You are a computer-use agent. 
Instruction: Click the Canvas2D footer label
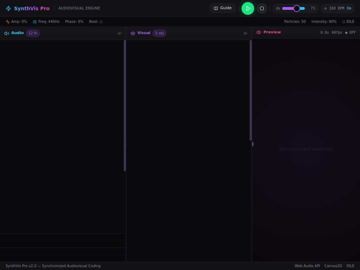pyautogui.click(x=333, y=266)
